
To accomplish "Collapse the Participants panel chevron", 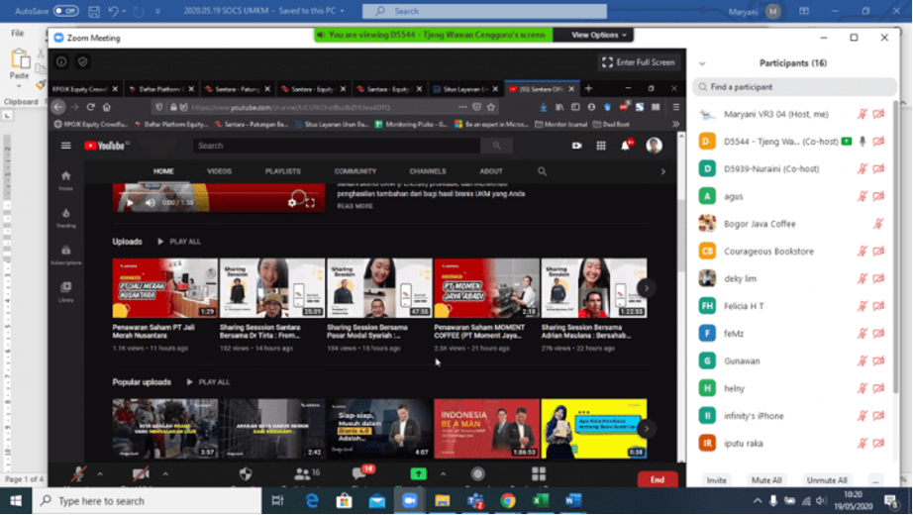I will [x=702, y=63].
